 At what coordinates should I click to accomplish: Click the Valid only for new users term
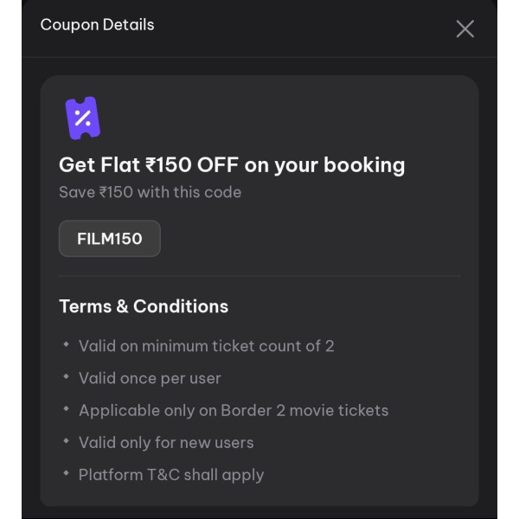click(x=166, y=442)
